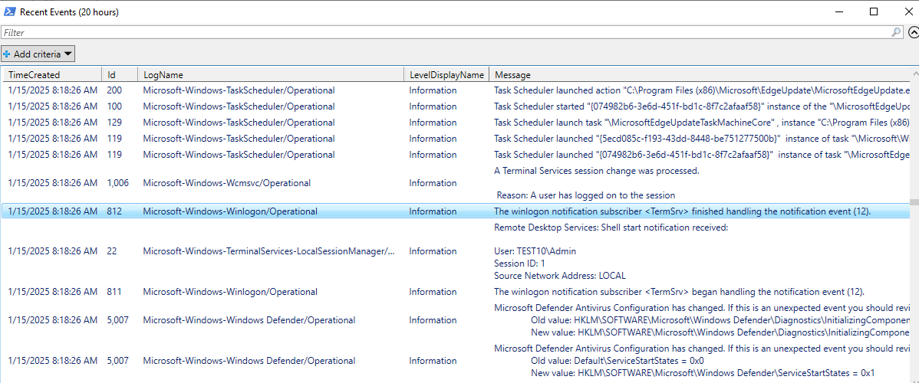
Task: Click the blue plus icon beside Add criteria
Action: pyautogui.click(x=6, y=54)
